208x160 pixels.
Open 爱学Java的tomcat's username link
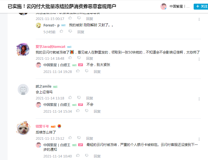(x=50, y=47)
